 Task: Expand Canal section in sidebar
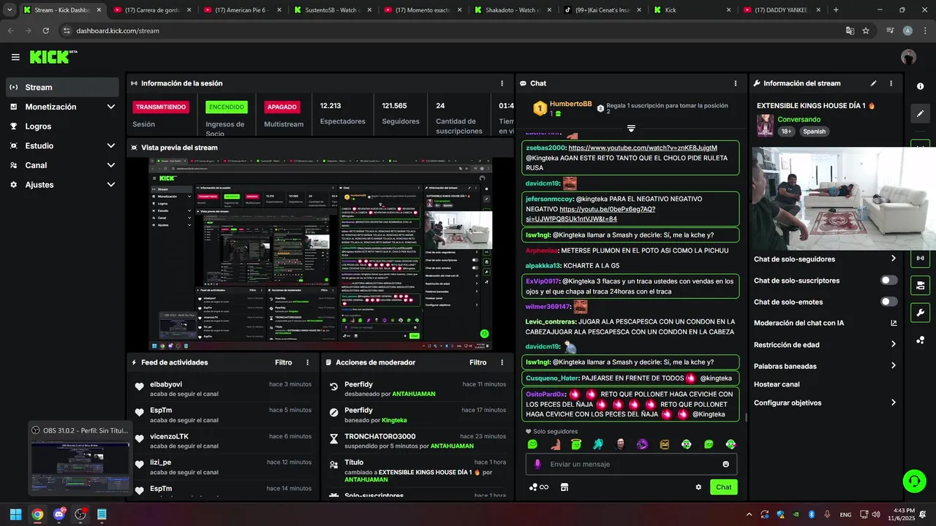[111, 165]
